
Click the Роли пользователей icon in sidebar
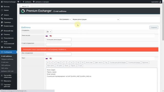[x=2, y=42]
